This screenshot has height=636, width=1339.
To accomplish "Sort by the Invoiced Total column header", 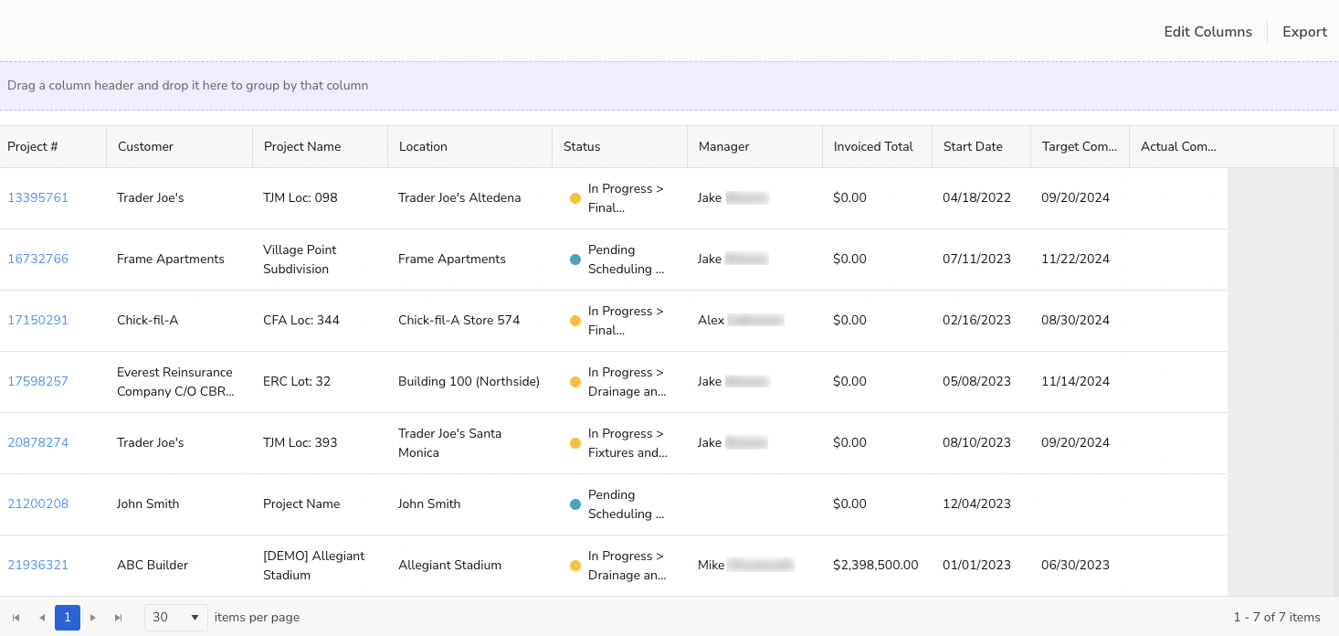I will coord(871,146).
